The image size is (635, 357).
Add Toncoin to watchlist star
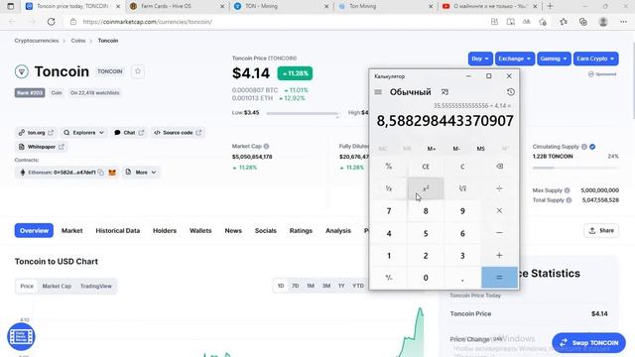(x=138, y=71)
